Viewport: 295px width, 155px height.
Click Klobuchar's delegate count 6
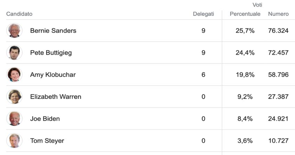click(203, 75)
